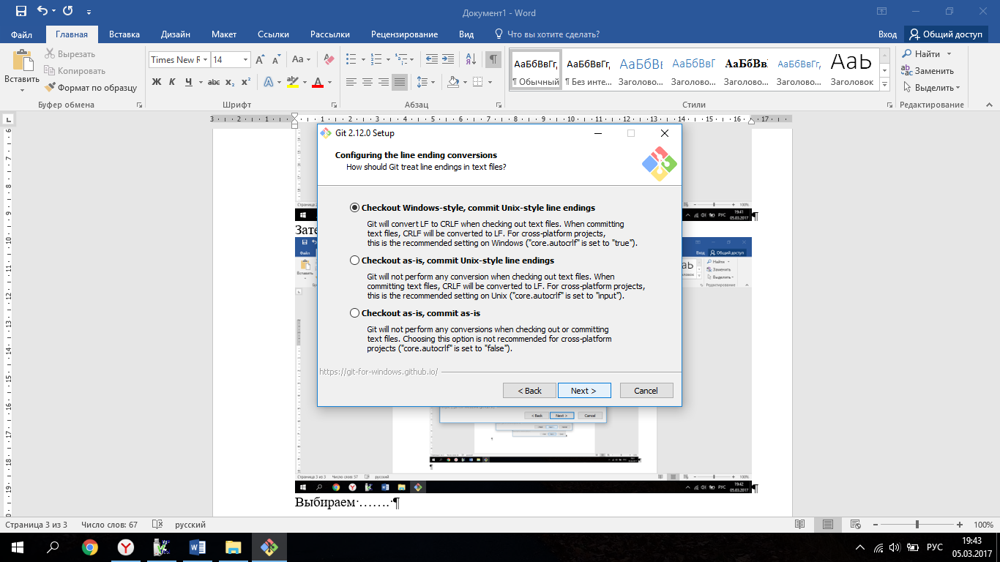
Task: Switch to Вставка (Insert) tab
Action: pyautogui.click(x=124, y=34)
